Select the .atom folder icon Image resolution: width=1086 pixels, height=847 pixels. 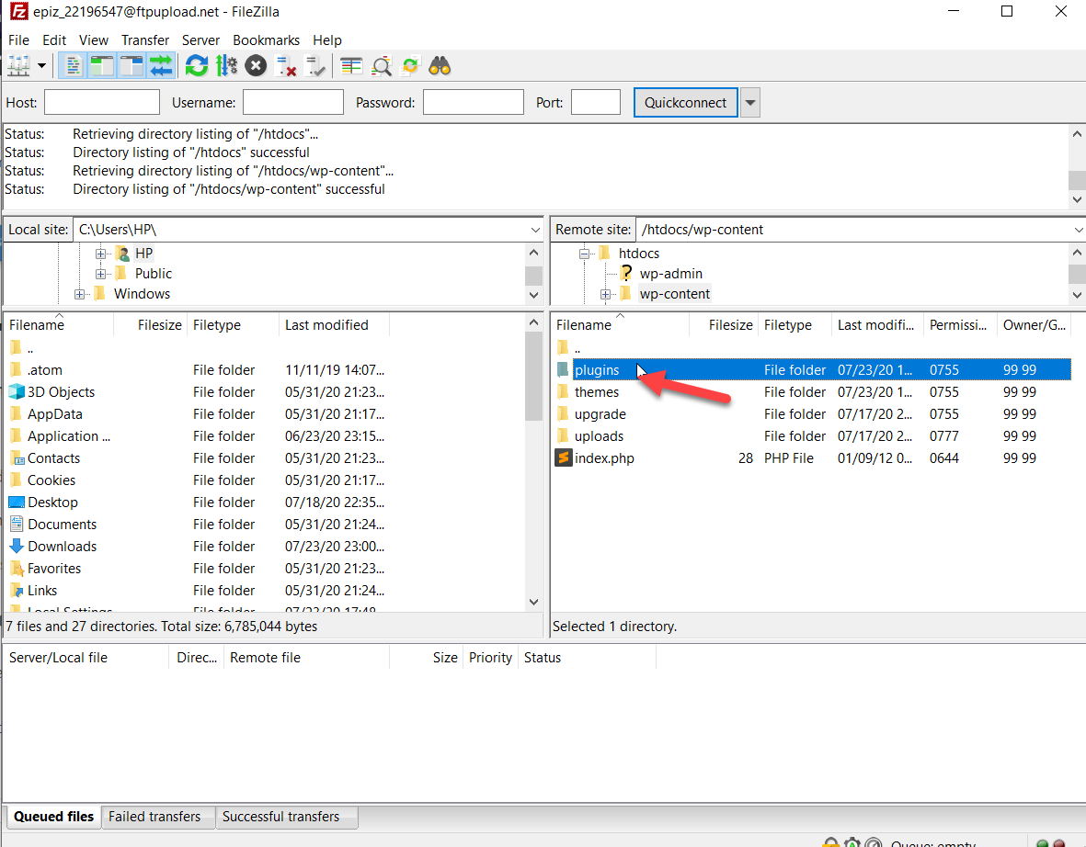16,369
